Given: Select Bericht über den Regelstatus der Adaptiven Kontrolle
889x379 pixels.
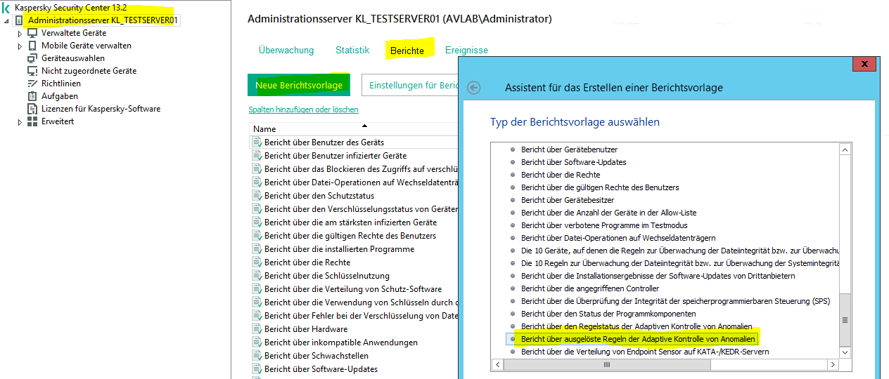Looking at the screenshot, I should (x=637, y=326).
